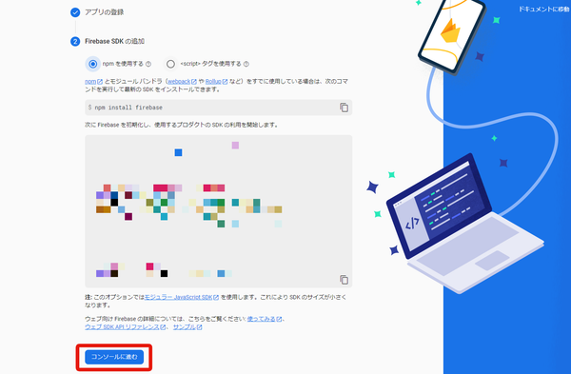The width and height of the screenshot is (571, 374).
Task: Open help tooltip next to npm option
Action: coord(148,64)
